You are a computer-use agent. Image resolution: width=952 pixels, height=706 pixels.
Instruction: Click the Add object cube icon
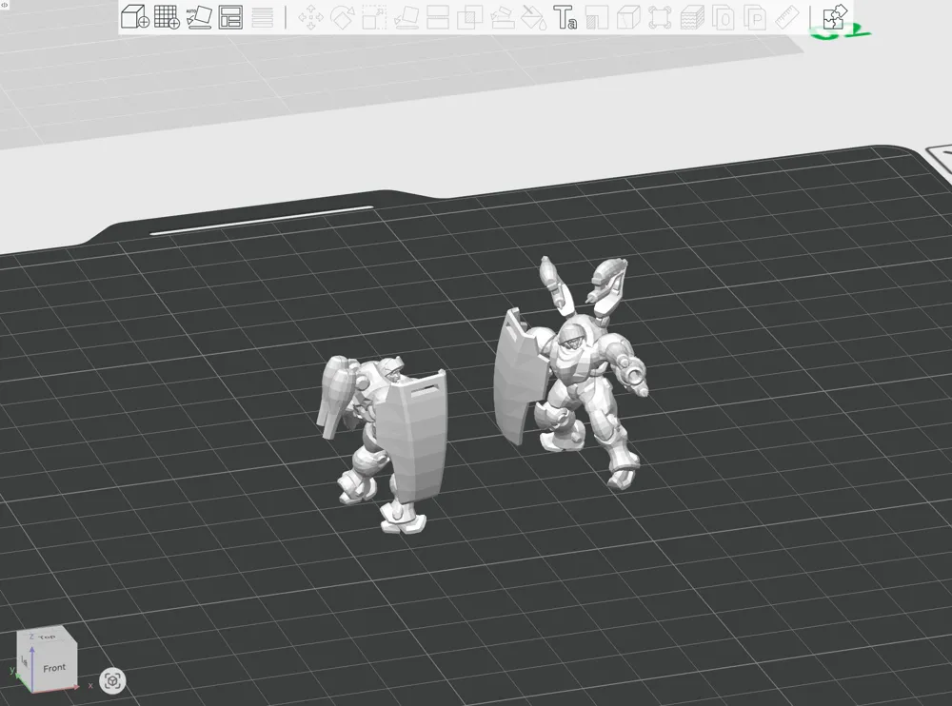(135, 16)
